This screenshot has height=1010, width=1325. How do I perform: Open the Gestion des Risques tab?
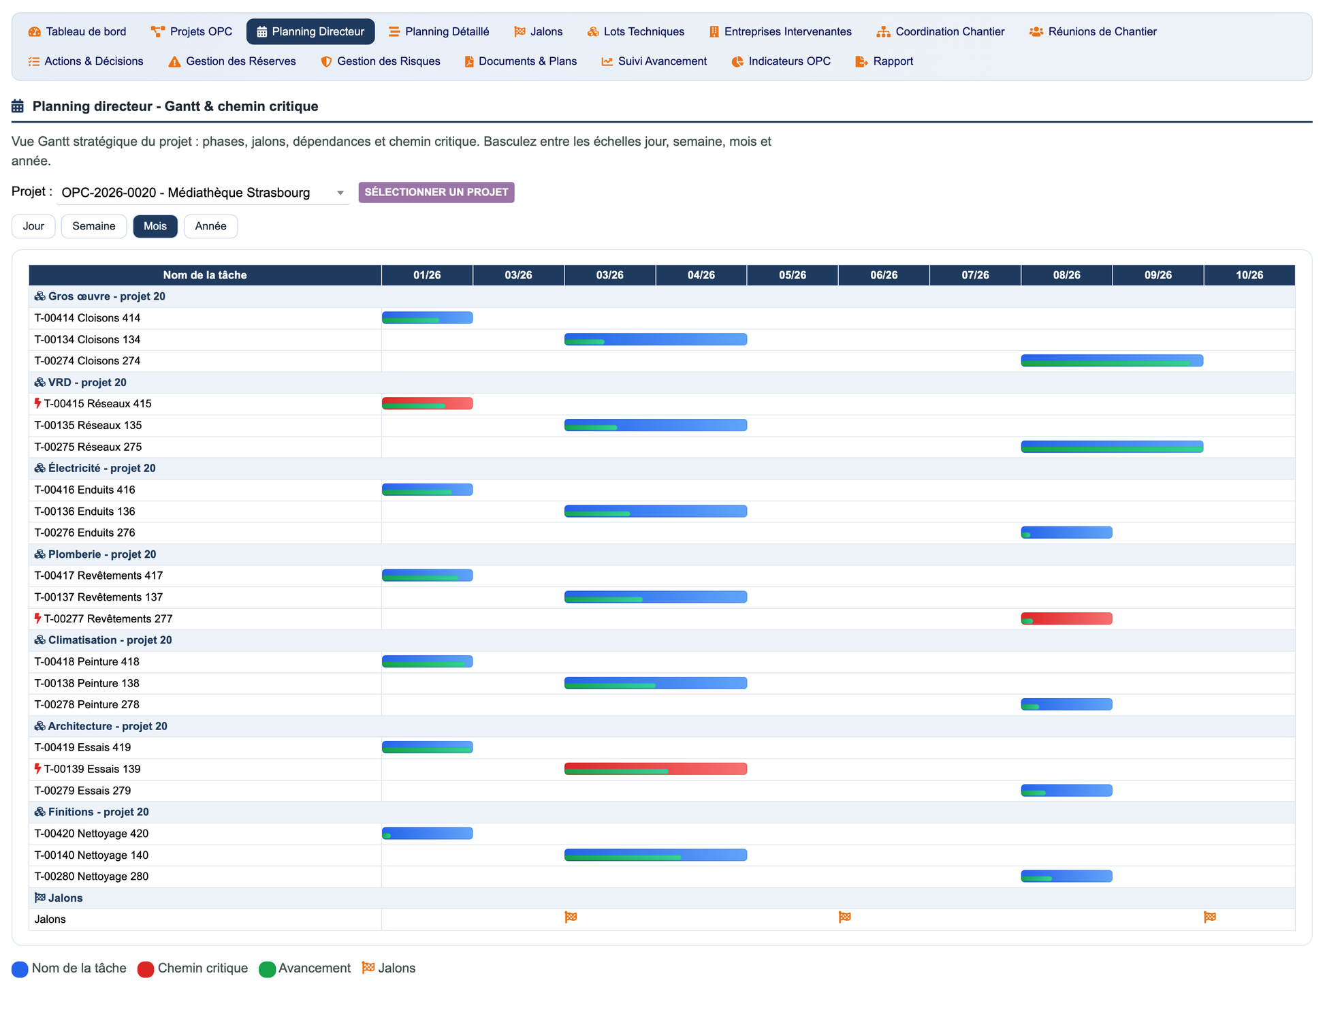pos(381,62)
